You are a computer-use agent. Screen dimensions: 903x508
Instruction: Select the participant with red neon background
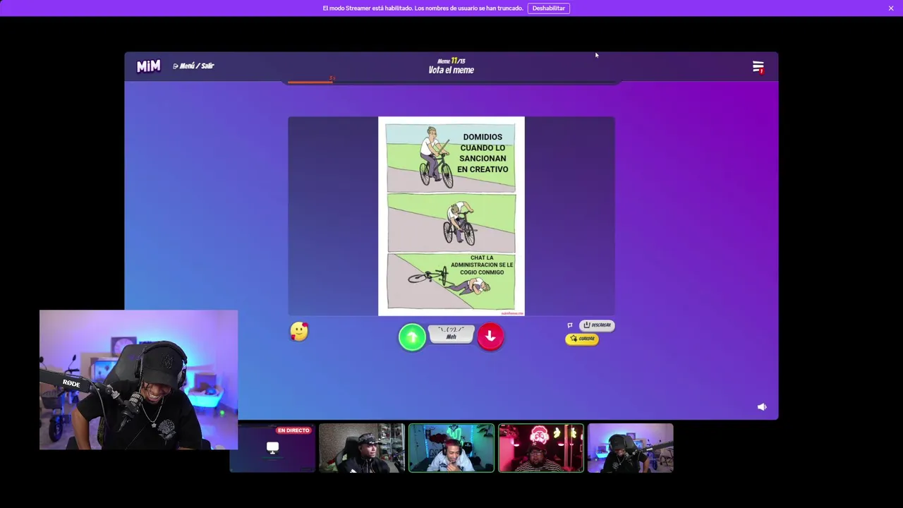coord(541,448)
